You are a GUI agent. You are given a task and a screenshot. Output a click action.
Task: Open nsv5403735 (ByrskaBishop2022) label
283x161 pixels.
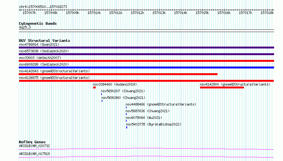[x=154, y=124]
